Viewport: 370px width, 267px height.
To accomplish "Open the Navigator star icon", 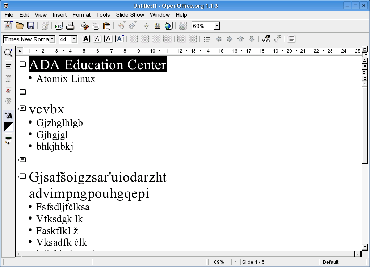I will (146, 26).
